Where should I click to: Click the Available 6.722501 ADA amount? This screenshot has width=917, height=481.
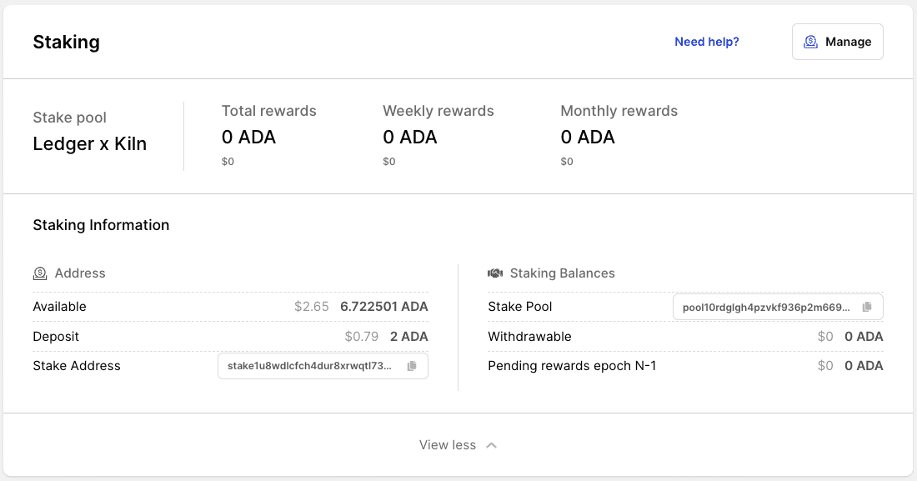383,307
